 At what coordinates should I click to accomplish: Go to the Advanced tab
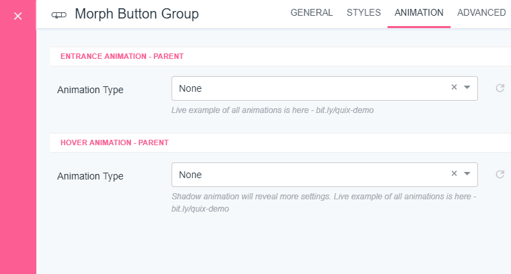pos(482,13)
